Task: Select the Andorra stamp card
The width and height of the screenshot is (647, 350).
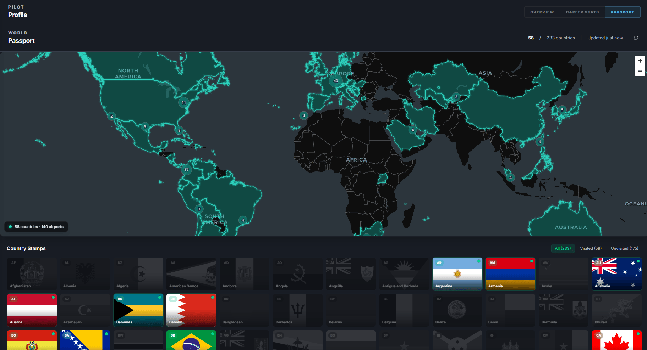Action: tap(244, 274)
